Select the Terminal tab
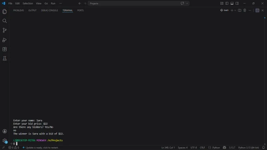The width and height of the screenshot is (267, 150). pos(68,10)
